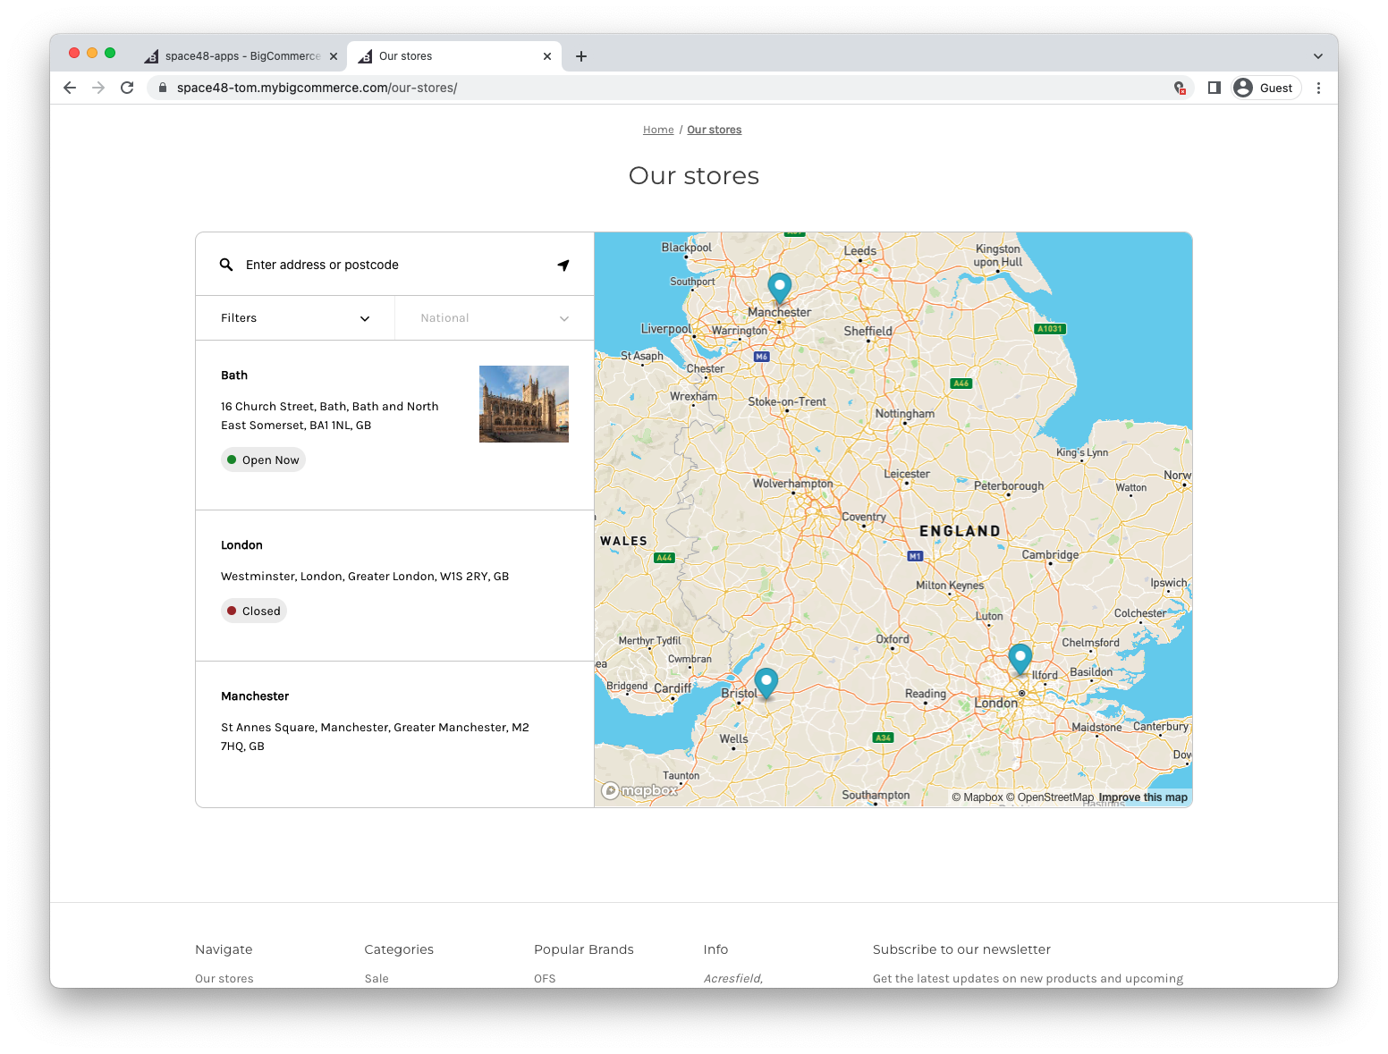Use my current location arrow icon

[563, 265]
